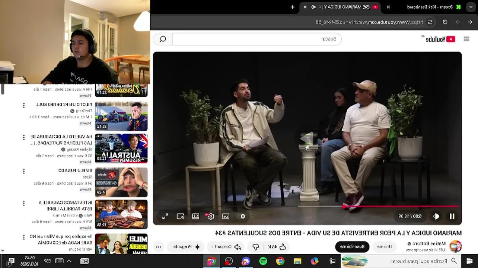
Task: Click the 6:00 / 13:09 time display
Action: tap(410, 216)
